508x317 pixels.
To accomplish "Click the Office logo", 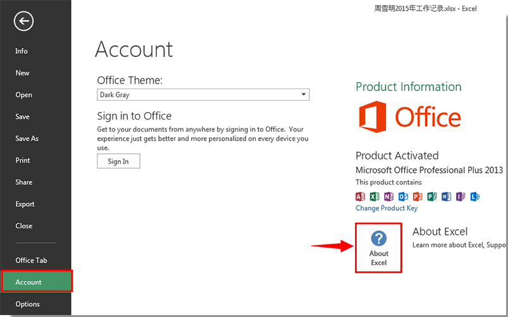I will [x=409, y=118].
